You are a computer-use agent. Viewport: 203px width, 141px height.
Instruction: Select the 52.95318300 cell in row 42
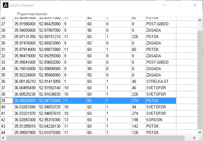(x=50, y=120)
